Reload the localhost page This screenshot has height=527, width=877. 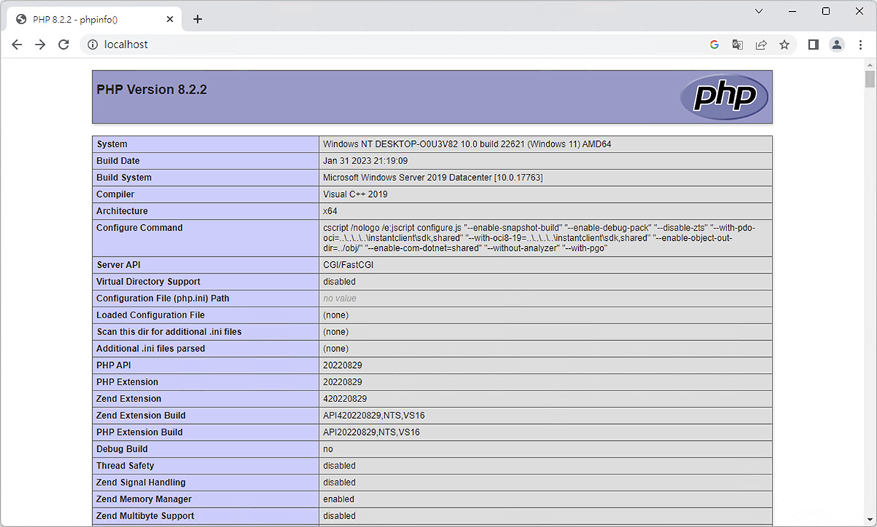click(64, 45)
